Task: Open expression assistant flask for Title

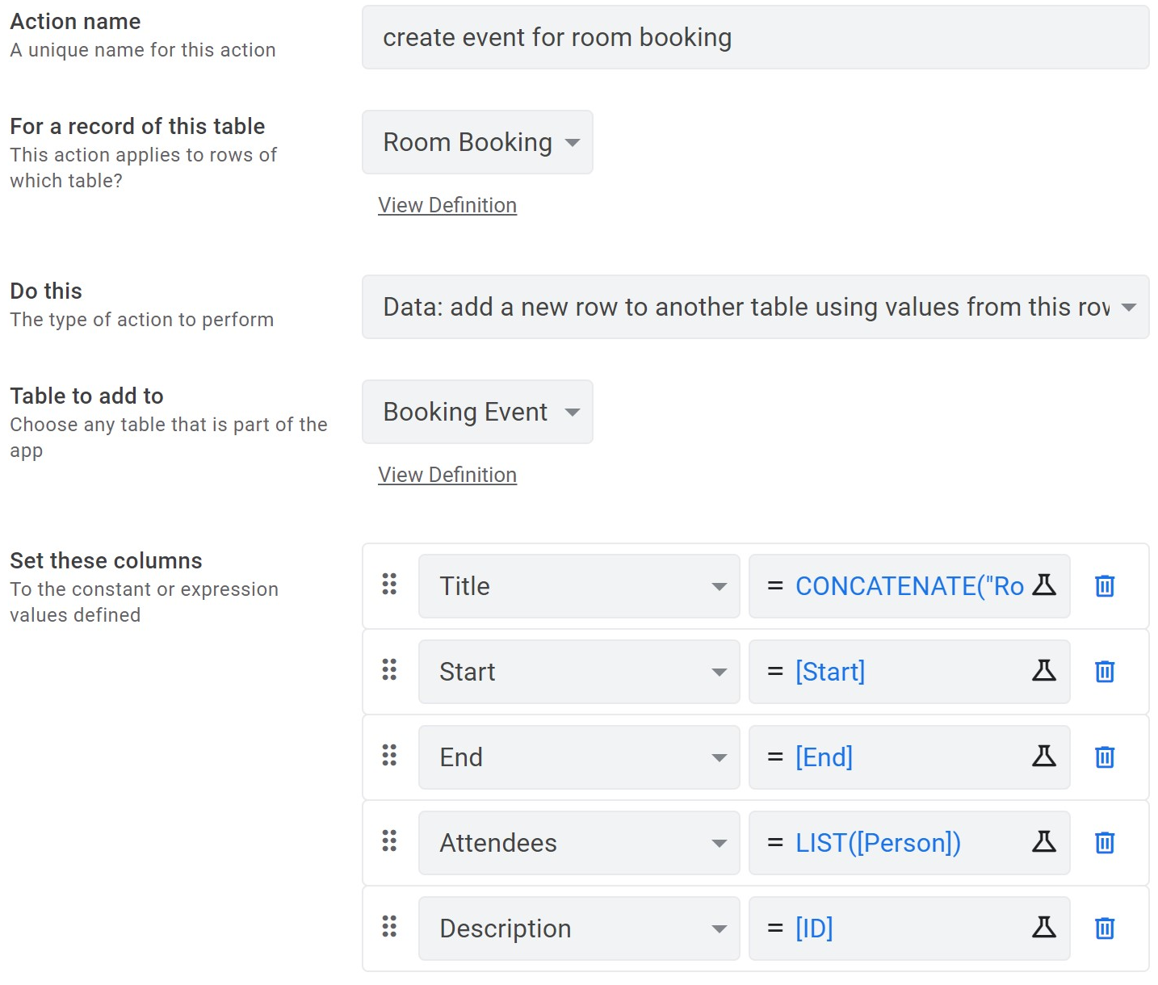Action: [x=1044, y=585]
